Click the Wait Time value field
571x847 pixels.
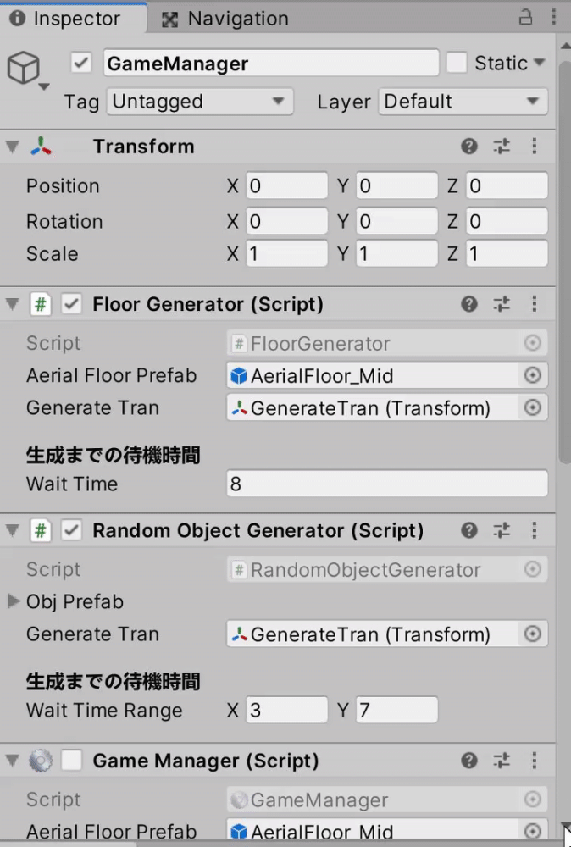tap(387, 484)
